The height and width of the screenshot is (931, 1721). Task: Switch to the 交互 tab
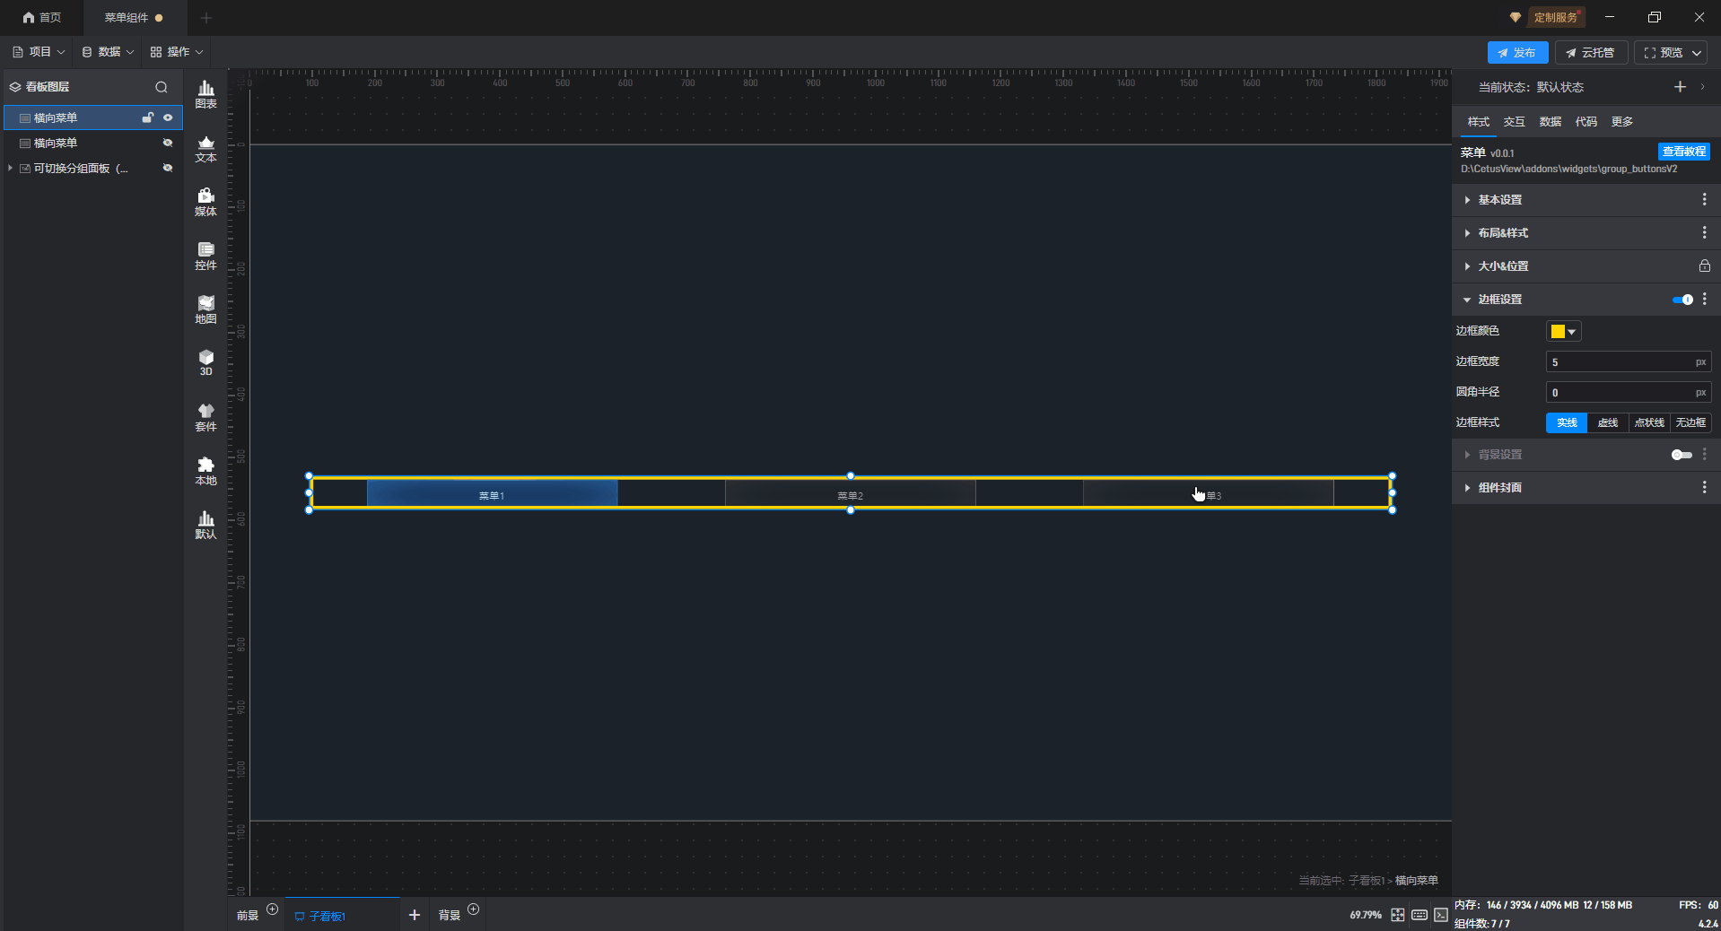(1514, 122)
